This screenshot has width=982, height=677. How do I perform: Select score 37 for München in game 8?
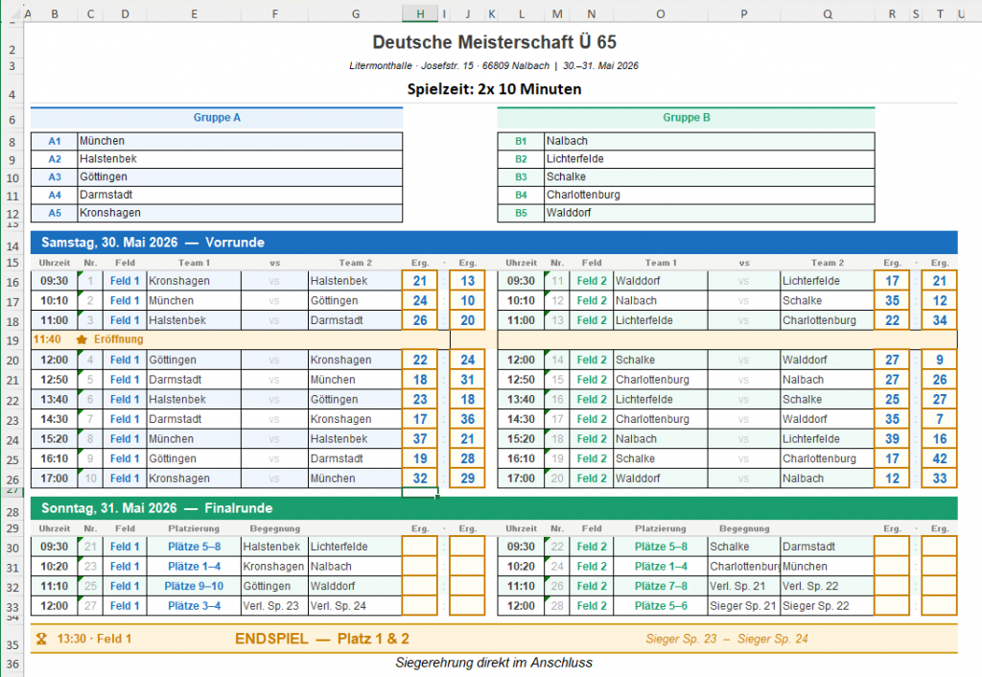[x=420, y=439]
